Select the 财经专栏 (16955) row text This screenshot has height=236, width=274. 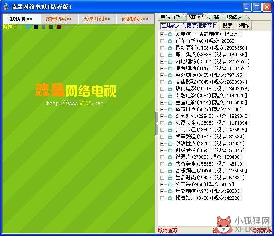pyautogui.click(x=210, y=150)
